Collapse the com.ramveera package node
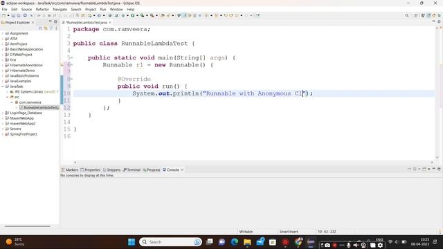443x249 pixels. point(12,102)
